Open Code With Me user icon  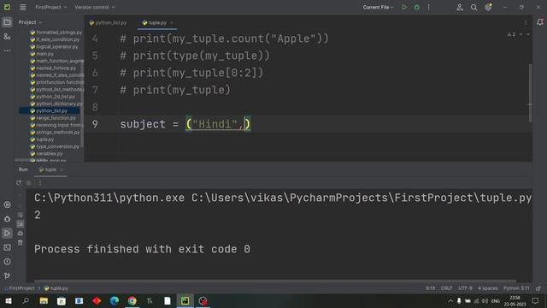click(x=460, y=7)
